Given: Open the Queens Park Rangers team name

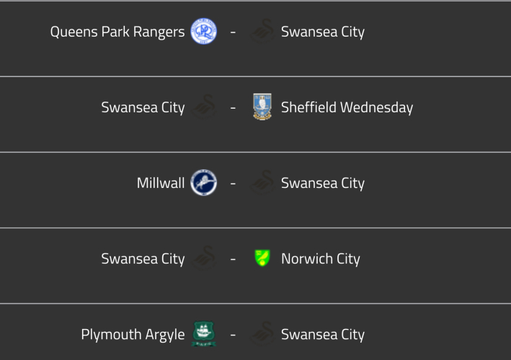Looking at the screenshot, I should [117, 32].
